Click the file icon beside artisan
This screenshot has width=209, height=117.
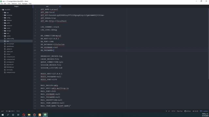point(5,54)
